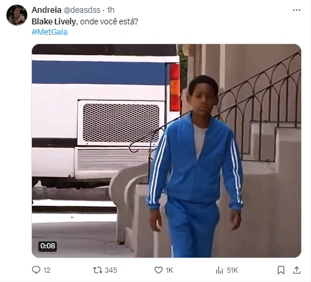Click the @deasdss handle
The image size is (311, 282).
[82, 10]
